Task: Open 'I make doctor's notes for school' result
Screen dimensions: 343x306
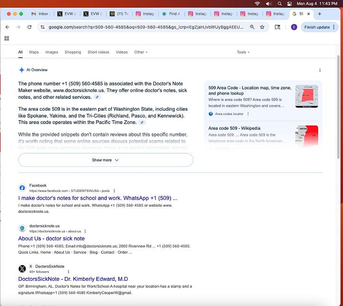Action: [x=98, y=198]
